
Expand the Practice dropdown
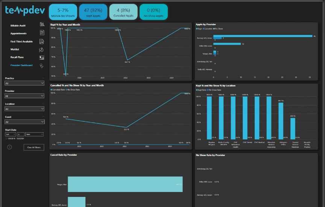click(x=24, y=83)
